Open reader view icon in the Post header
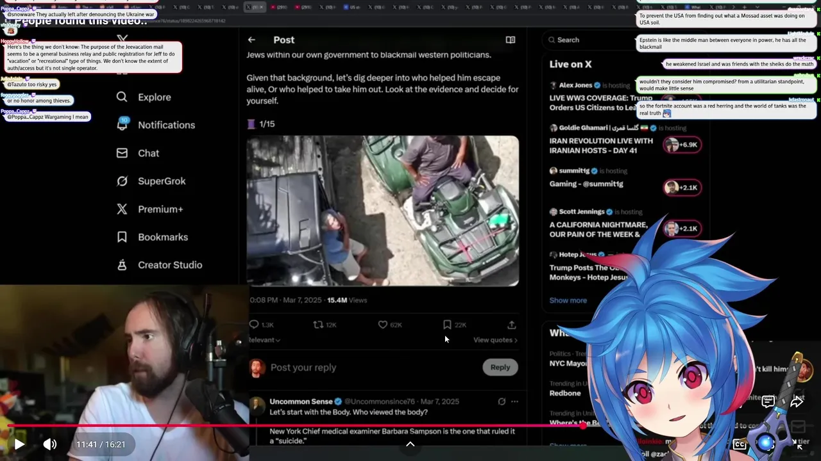This screenshot has width=821, height=461. tap(511, 40)
